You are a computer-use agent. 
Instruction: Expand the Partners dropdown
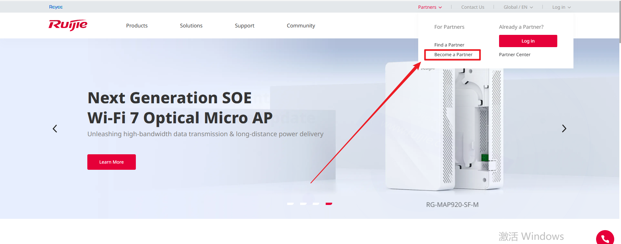pyautogui.click(x=430, y=7)
